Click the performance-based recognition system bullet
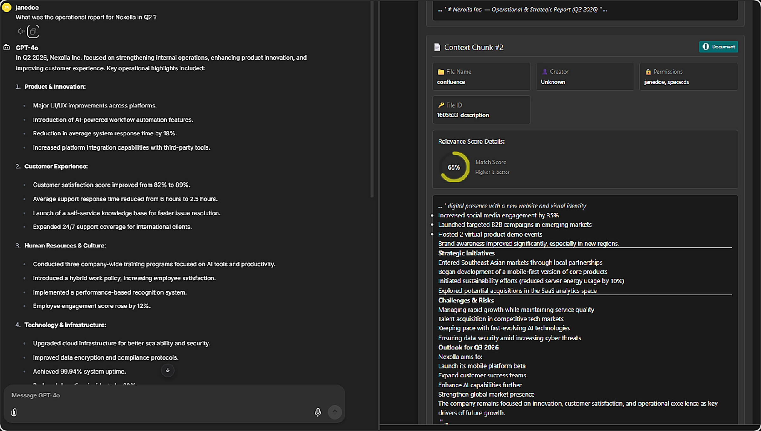761x431 pixels. click(110, 292)
